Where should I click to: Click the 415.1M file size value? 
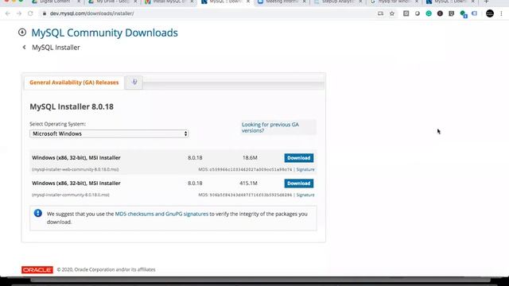248,184
